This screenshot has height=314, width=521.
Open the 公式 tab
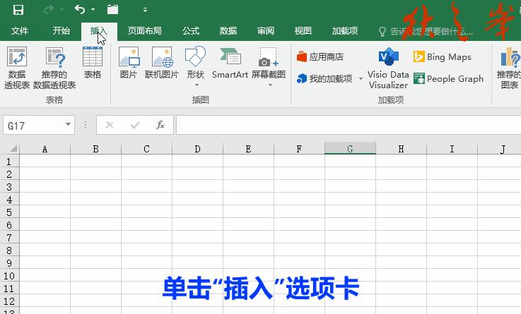pos(191,31)
